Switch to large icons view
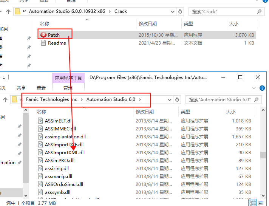Screen dimensions: 269x206 [261, 203]
